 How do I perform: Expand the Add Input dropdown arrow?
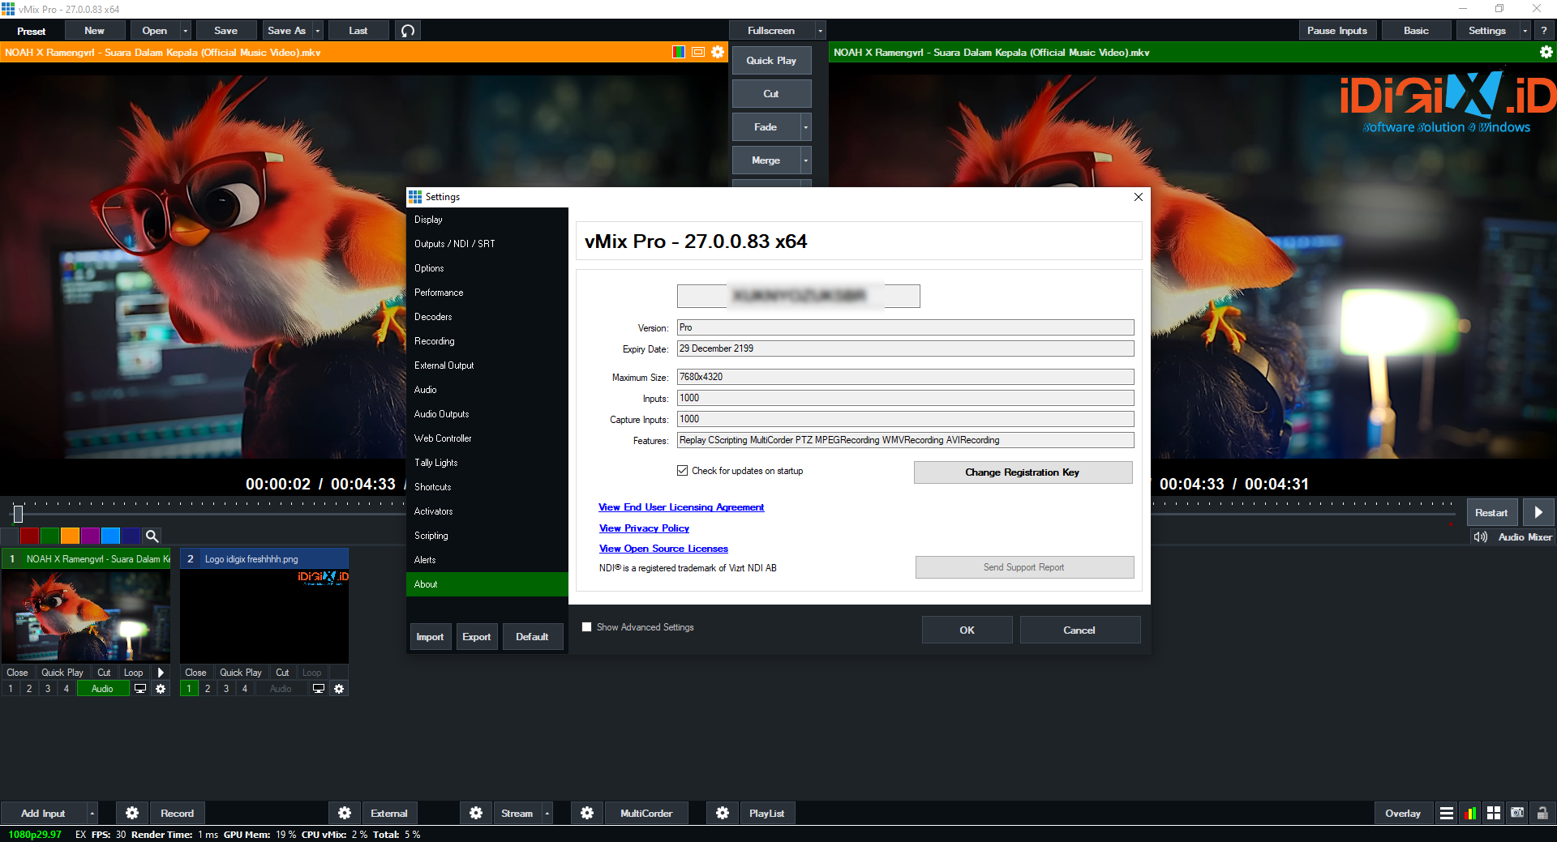[x=92, y=813]
